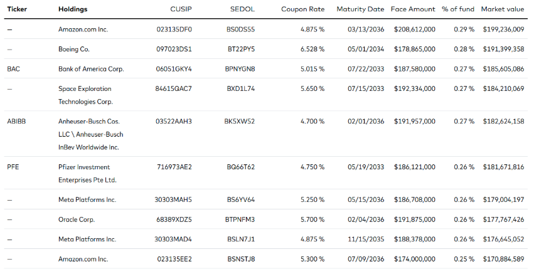Click the SEDOL column header
The image size is (534, 274).
pos(242,9)
